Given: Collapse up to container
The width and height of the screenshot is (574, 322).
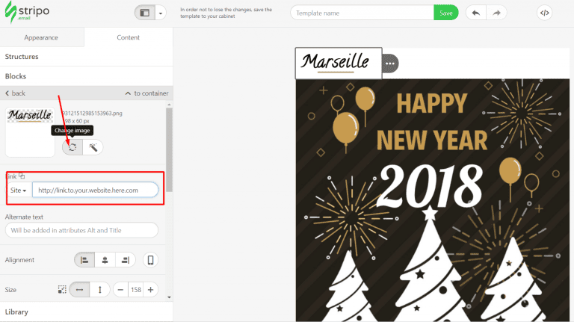Looking at the screenshot, I should 146,93.
